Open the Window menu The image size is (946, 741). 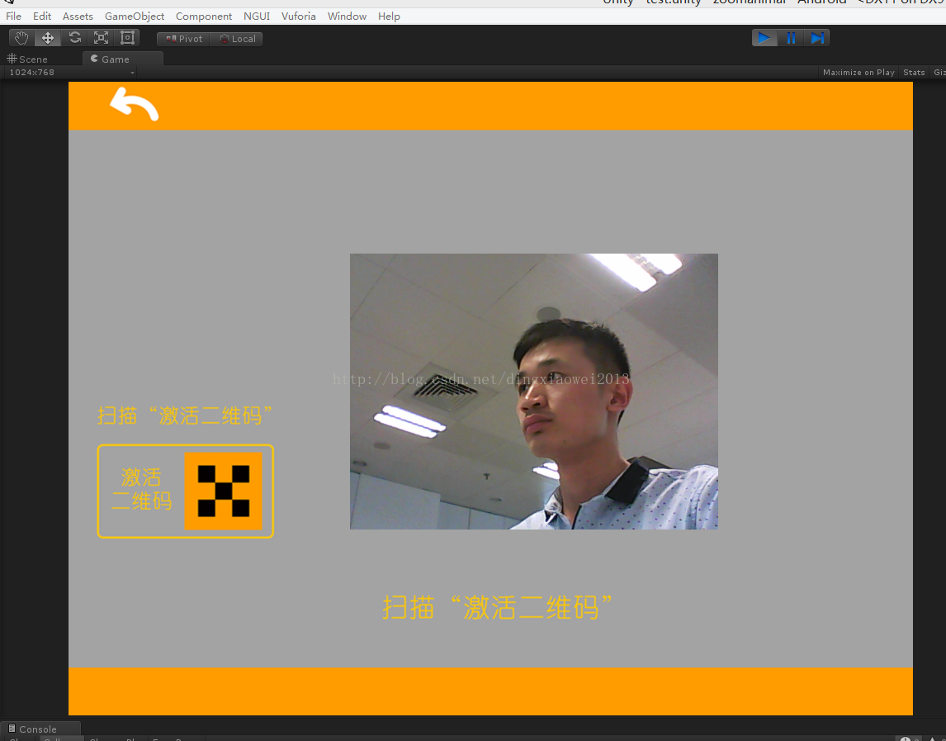[347, 17]
